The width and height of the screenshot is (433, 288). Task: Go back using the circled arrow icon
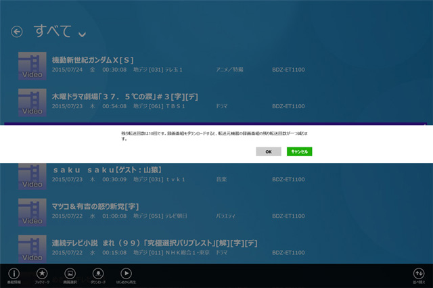16,32
